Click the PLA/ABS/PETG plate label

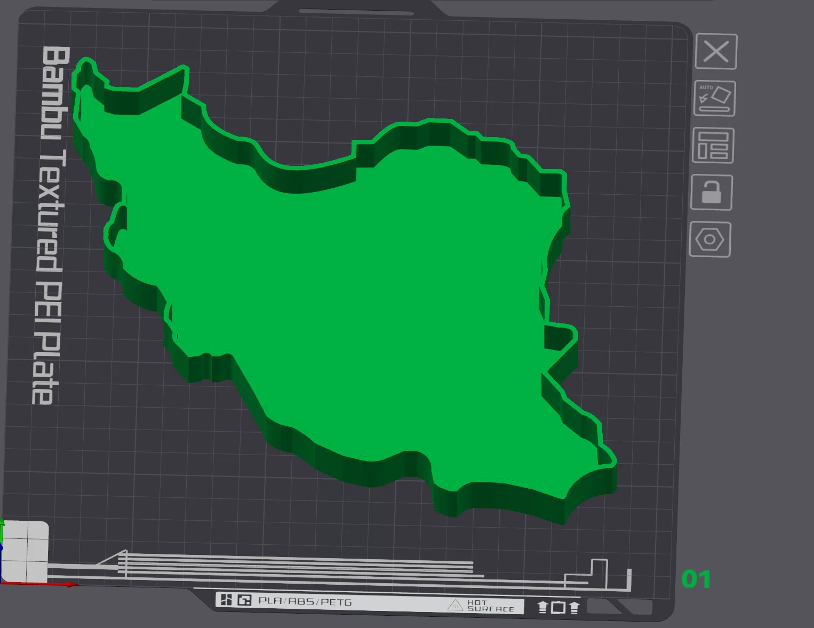(x=305, y=601)
